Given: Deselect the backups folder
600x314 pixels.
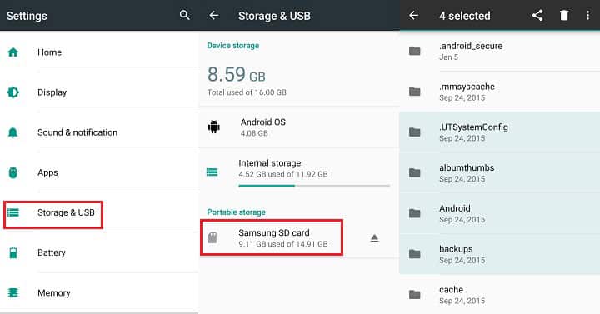Looking at the screenshot, I should pos(500,254).
